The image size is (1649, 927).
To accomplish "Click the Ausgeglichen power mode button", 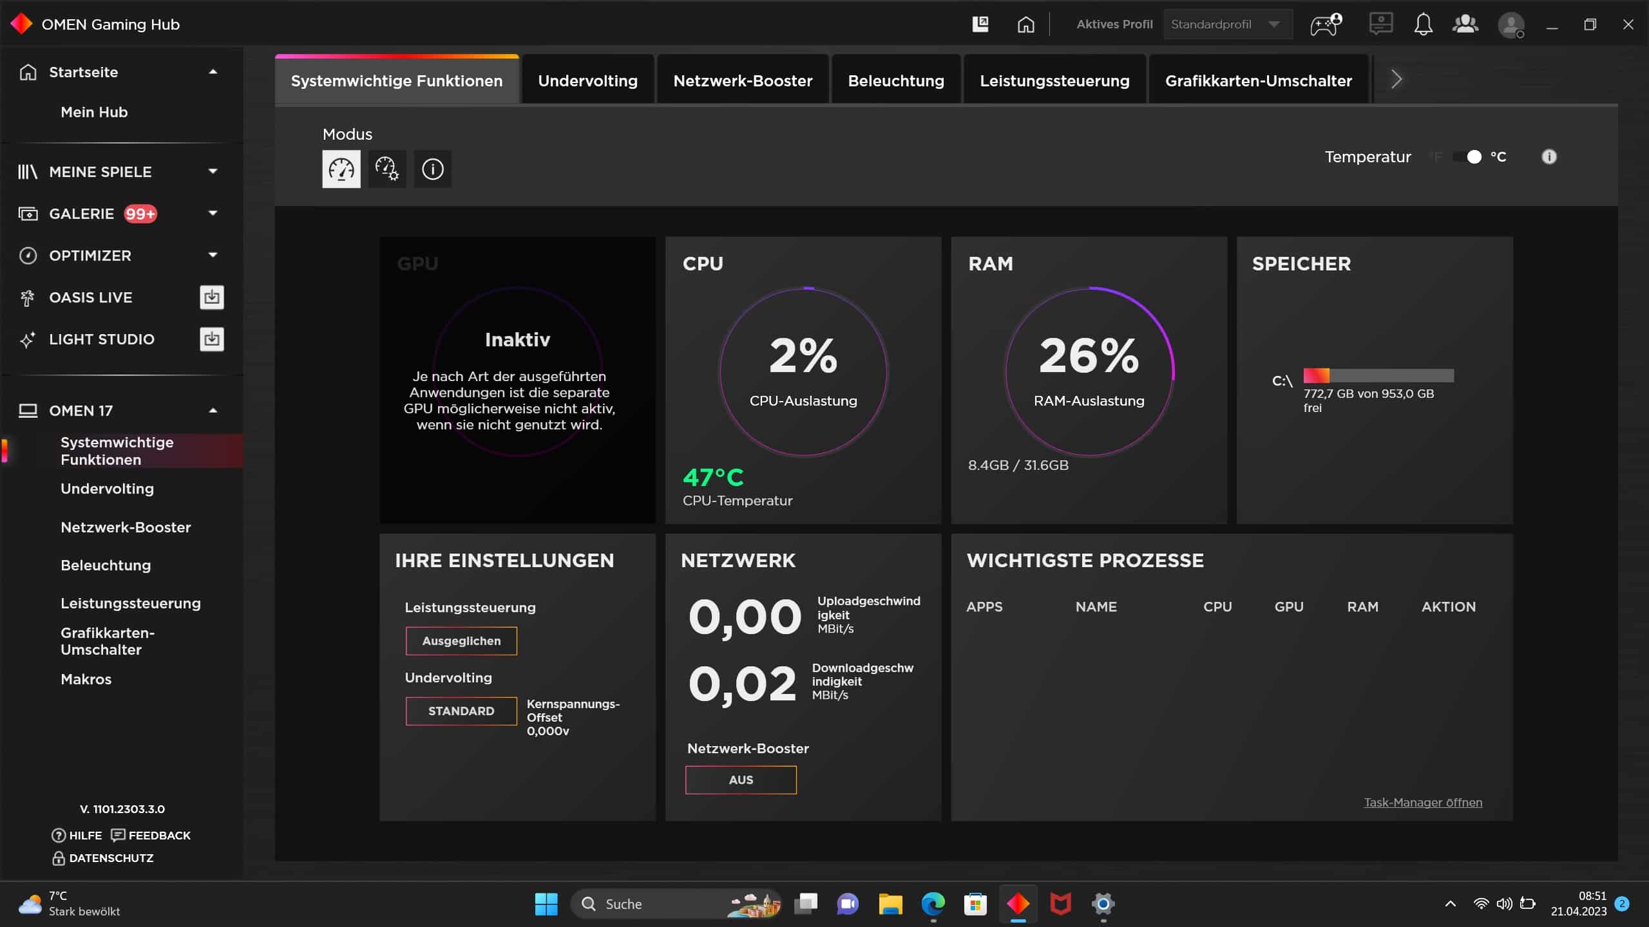I will pos(461,641).
